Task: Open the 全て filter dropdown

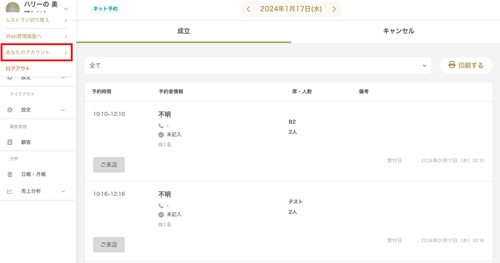Action: 257,65
